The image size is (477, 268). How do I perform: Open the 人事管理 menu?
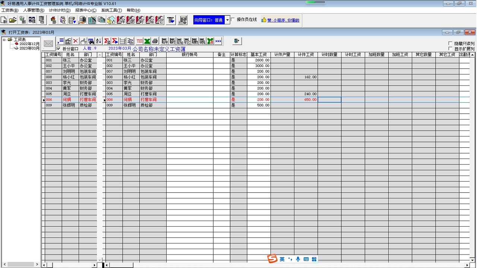(x=34, y=10)
